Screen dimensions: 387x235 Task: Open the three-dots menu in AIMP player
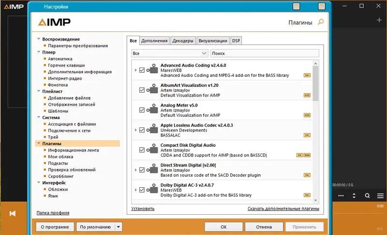(x=341, y=195)
